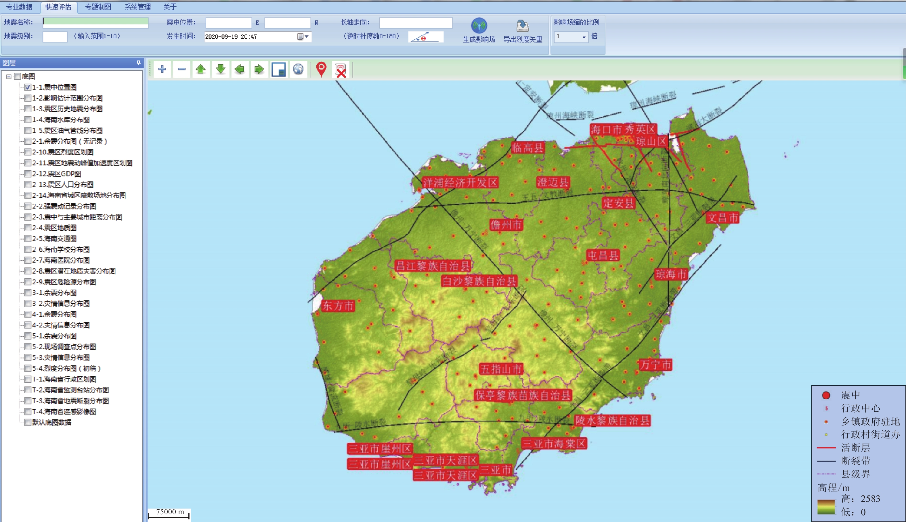The height and width of the screenshot is (522, 906).
Task: Open the 影响场缩放比例 dropdown
Action: point(584,37)
